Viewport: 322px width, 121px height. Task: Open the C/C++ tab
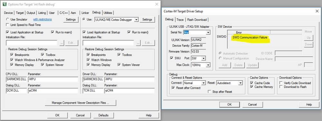tap(63, 13)
